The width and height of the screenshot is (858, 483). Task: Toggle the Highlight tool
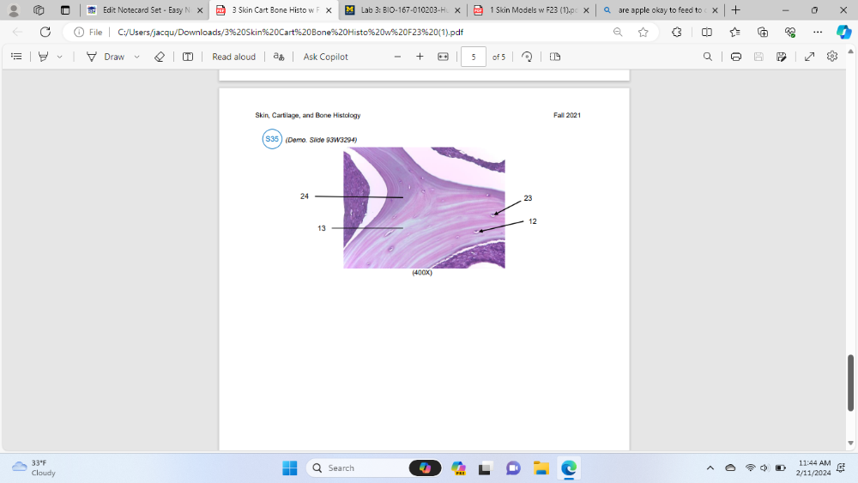click(x=43, y=57)
